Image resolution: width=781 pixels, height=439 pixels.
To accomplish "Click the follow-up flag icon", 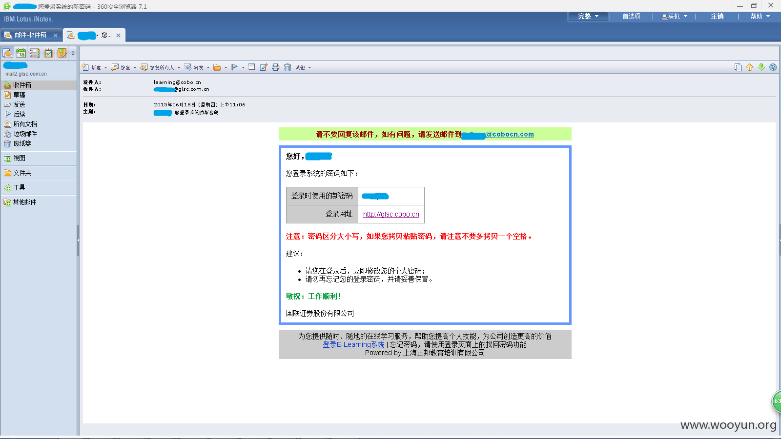I will (x=235, y=67).
